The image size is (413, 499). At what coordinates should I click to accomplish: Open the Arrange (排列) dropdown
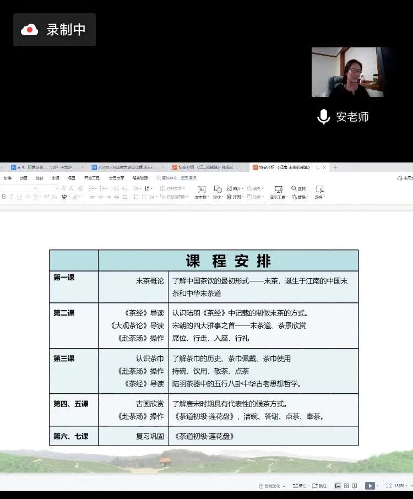point(235,197)
